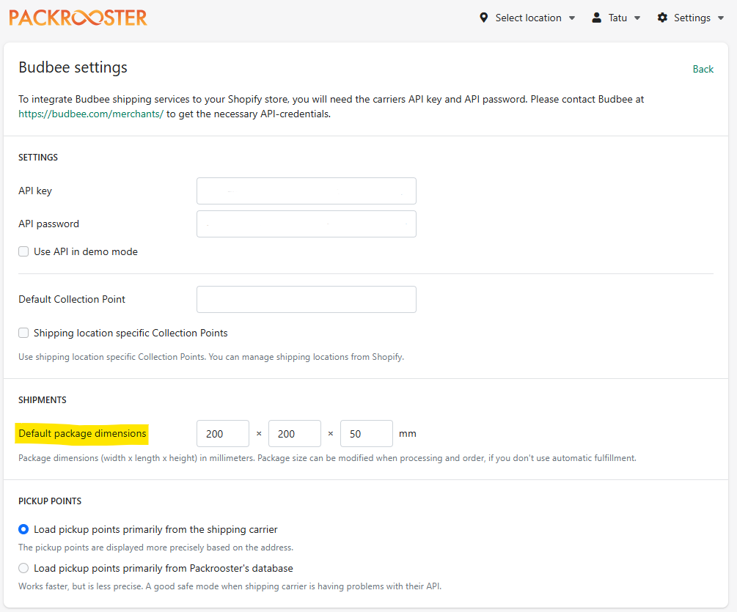The image size is (737, 612).
Task: Click the package length field showing 200
Action: point(295,433)
